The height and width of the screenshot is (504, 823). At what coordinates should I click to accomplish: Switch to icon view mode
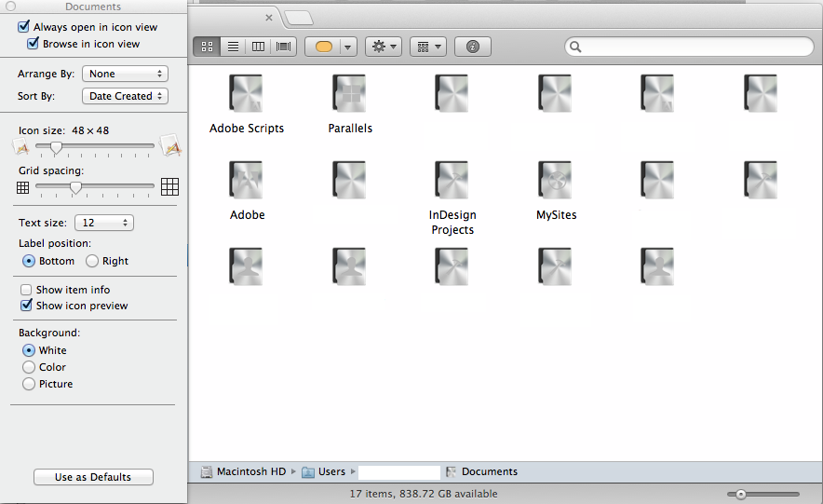(208, 47)
